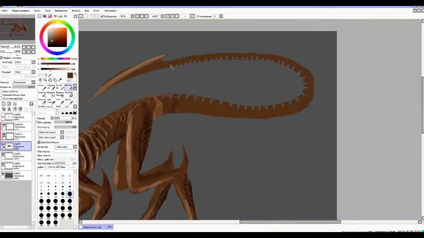Select the lasso selection tool
Image resolution: width=424 pixels, height=238 pixels.
click(45, 75)
